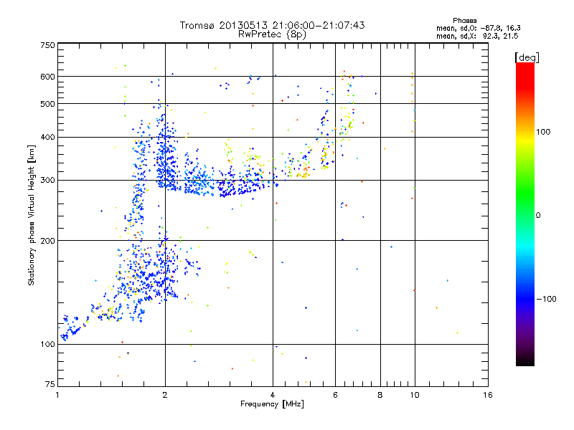Click y-axis tick label '600'
This screenshot has height=430, width=574.
coord(47,77)
